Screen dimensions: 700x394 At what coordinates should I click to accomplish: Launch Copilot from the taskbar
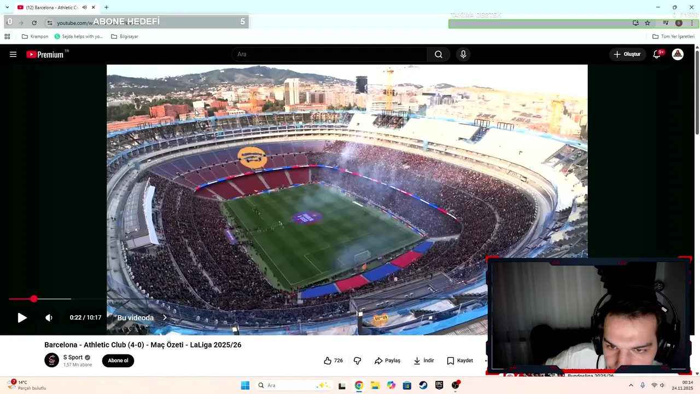tap(391, 385)
